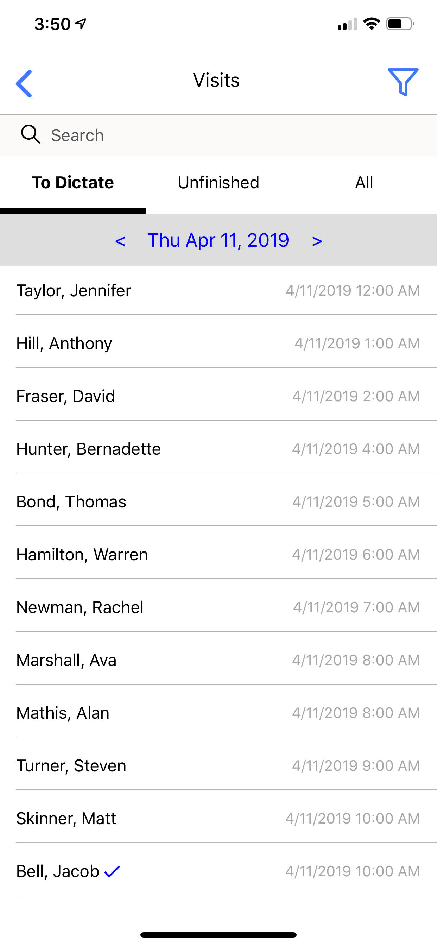Open Taylor, Jennifer's visit
The height and width of the screenshot is (946, 437).
coord(218,290)
